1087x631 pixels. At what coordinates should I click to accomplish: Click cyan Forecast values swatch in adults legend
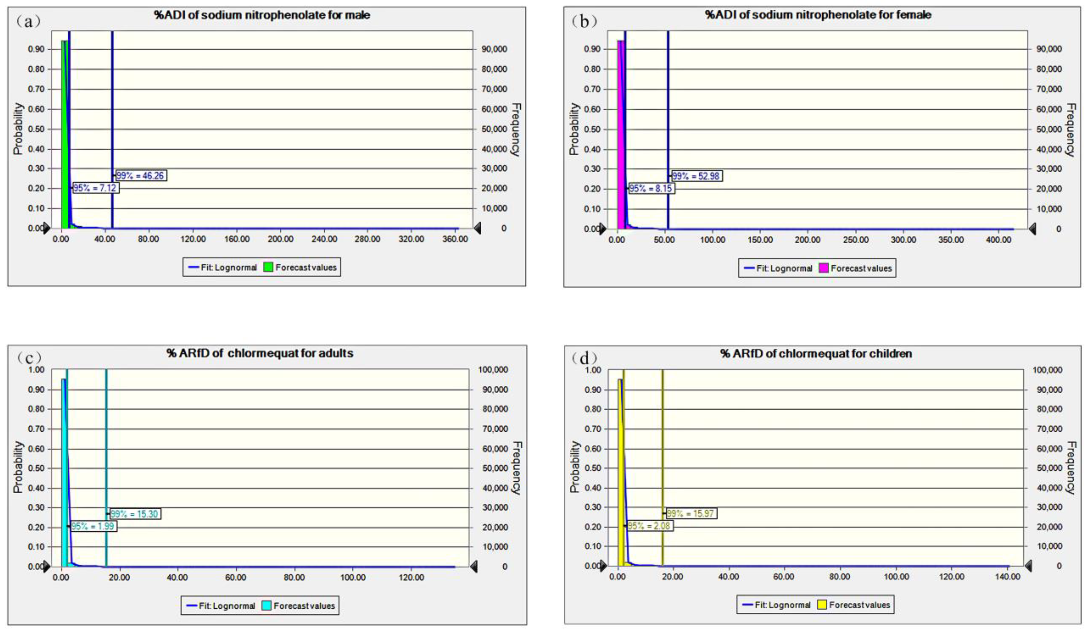pyautogui.click(x=266, y=606)
